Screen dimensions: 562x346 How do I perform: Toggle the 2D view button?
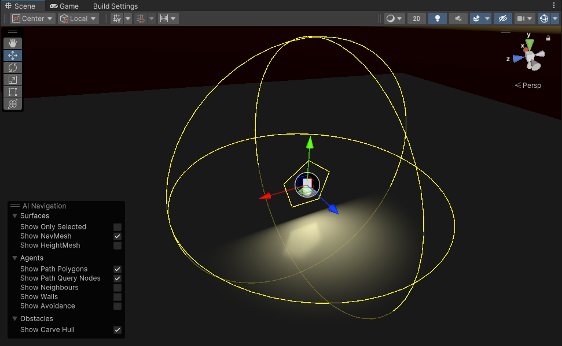(416, 18)
